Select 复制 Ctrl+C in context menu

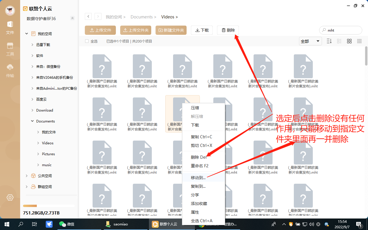tap(204, 137)
